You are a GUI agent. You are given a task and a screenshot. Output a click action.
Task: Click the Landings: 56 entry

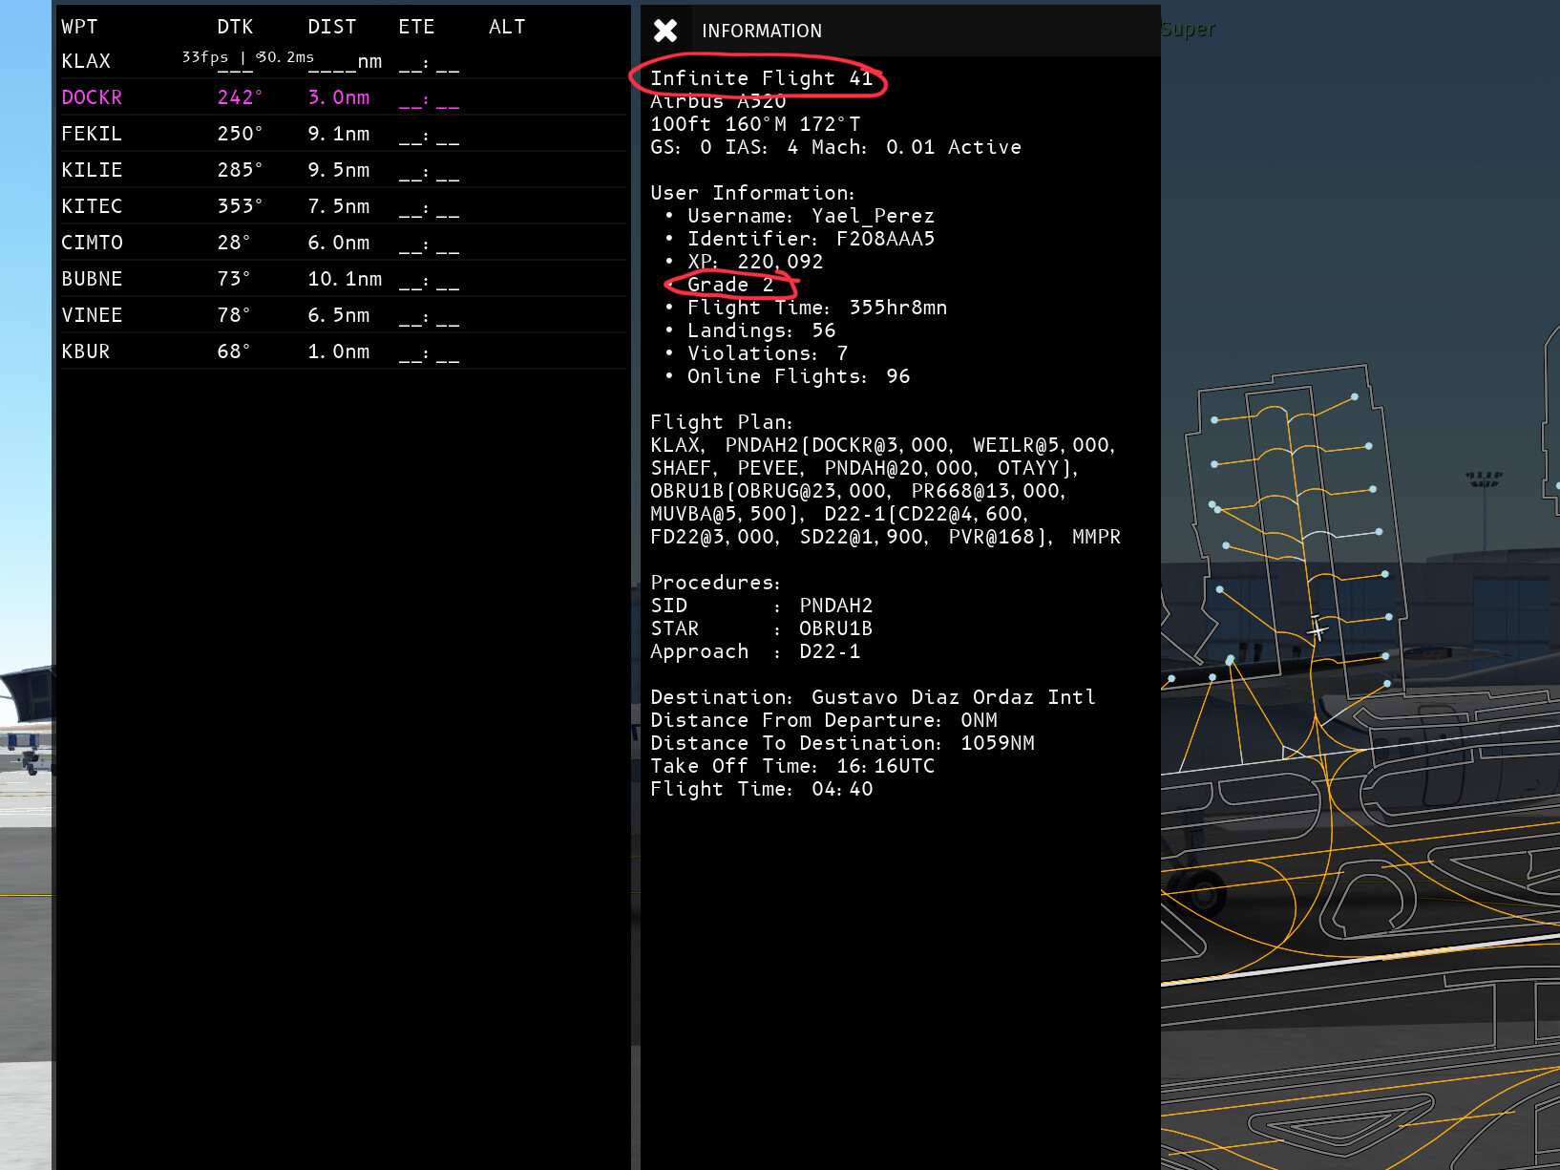pyautogui.click(x=761, y=330)
